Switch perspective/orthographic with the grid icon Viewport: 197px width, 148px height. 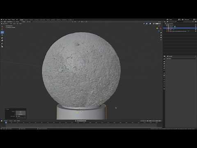pyautogui.click(x=161, y=40)
